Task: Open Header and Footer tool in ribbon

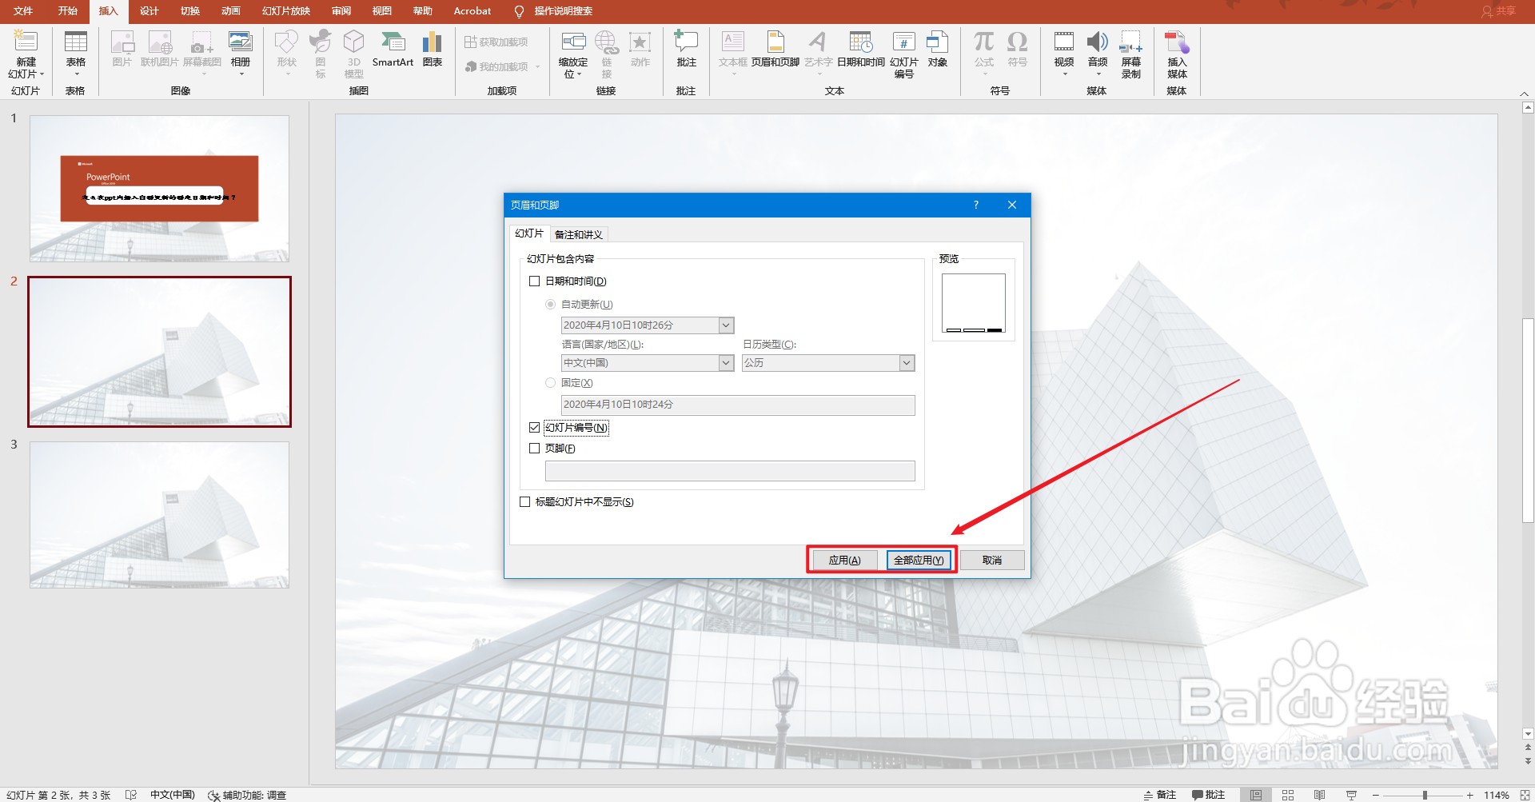Action: point(775,50)
